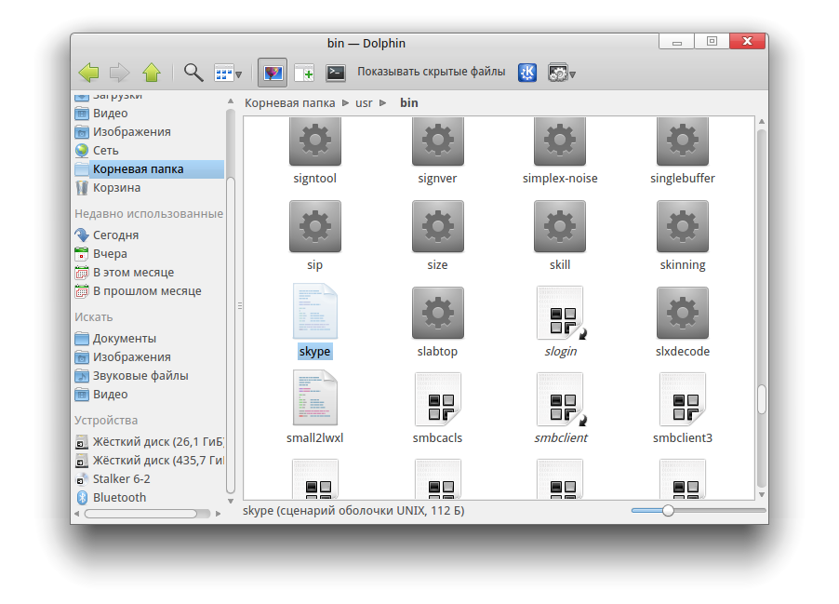Open the view mode dropdown
839x604 pixels.
click(228, 73)
